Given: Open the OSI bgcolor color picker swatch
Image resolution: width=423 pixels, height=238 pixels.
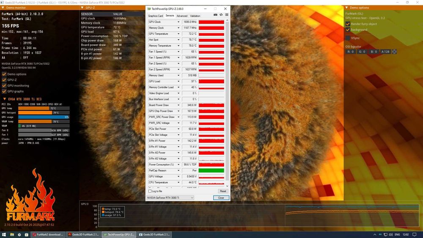Looking at the screenshot, I should 394,52.
